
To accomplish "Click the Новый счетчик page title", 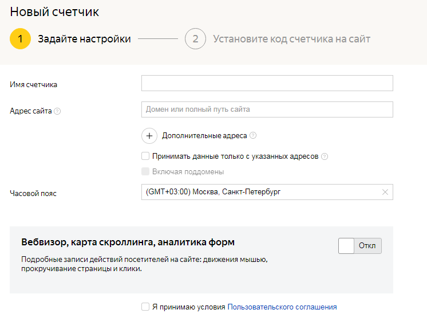I will (54, 11).
